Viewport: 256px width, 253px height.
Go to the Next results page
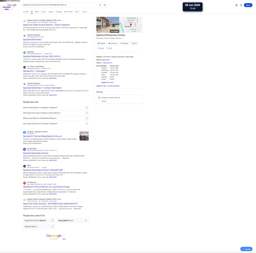[64, 239]
